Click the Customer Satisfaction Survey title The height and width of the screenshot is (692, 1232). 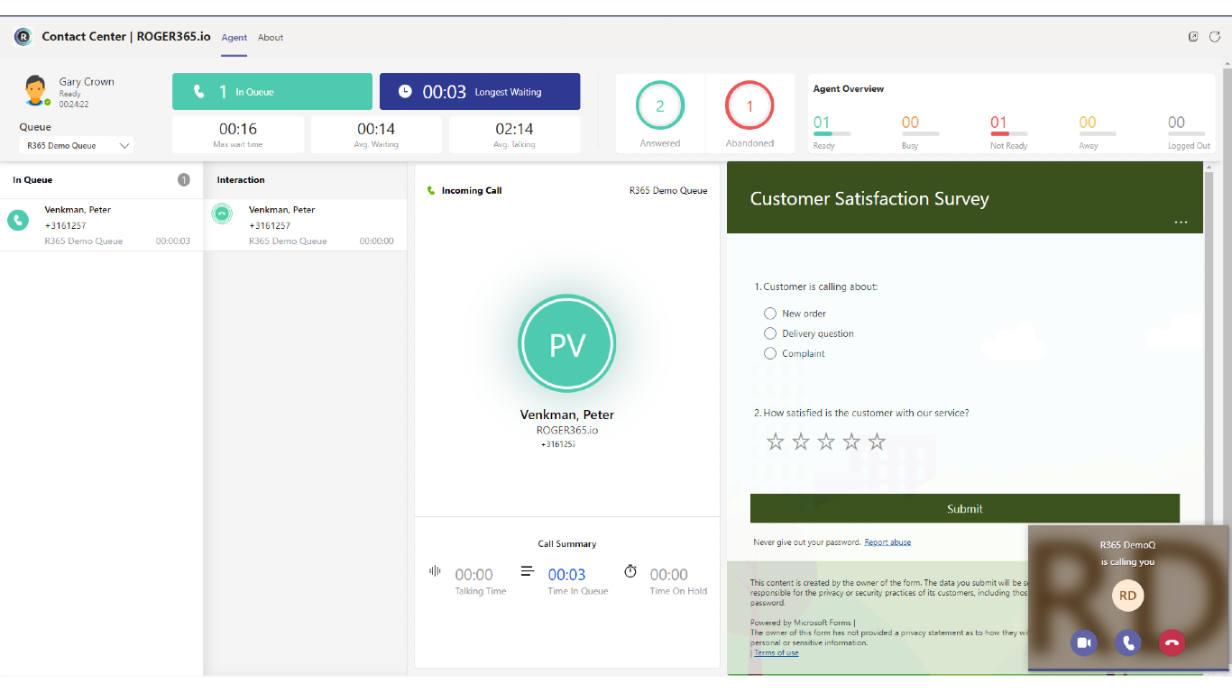[x=869, y=199]
